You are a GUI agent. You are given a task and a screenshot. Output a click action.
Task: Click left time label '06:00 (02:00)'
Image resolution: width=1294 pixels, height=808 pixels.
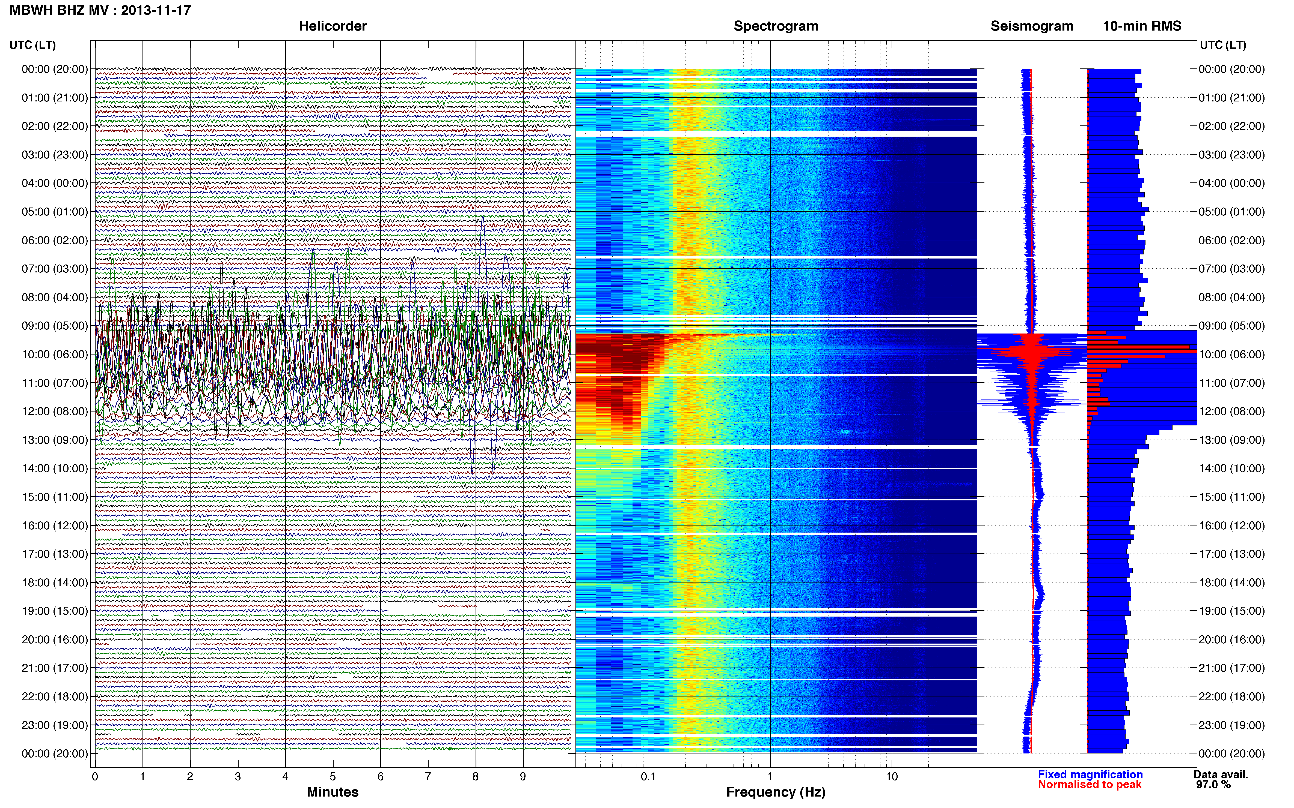55,240
